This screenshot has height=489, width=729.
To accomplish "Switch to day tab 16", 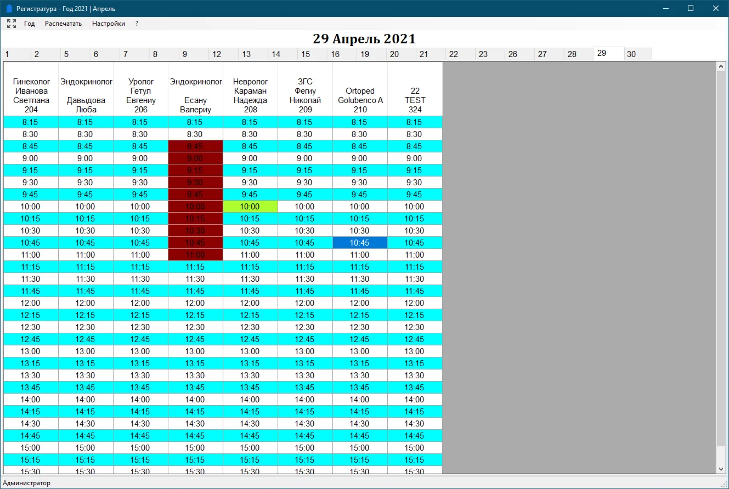I will click(x=342, y=54).
